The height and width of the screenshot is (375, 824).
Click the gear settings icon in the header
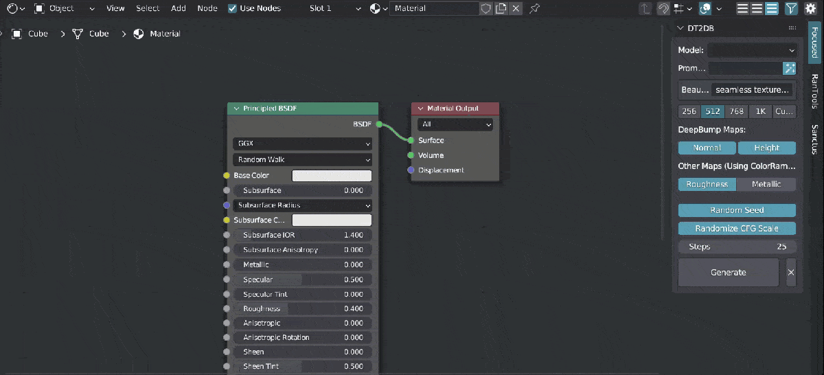point(809,8)
